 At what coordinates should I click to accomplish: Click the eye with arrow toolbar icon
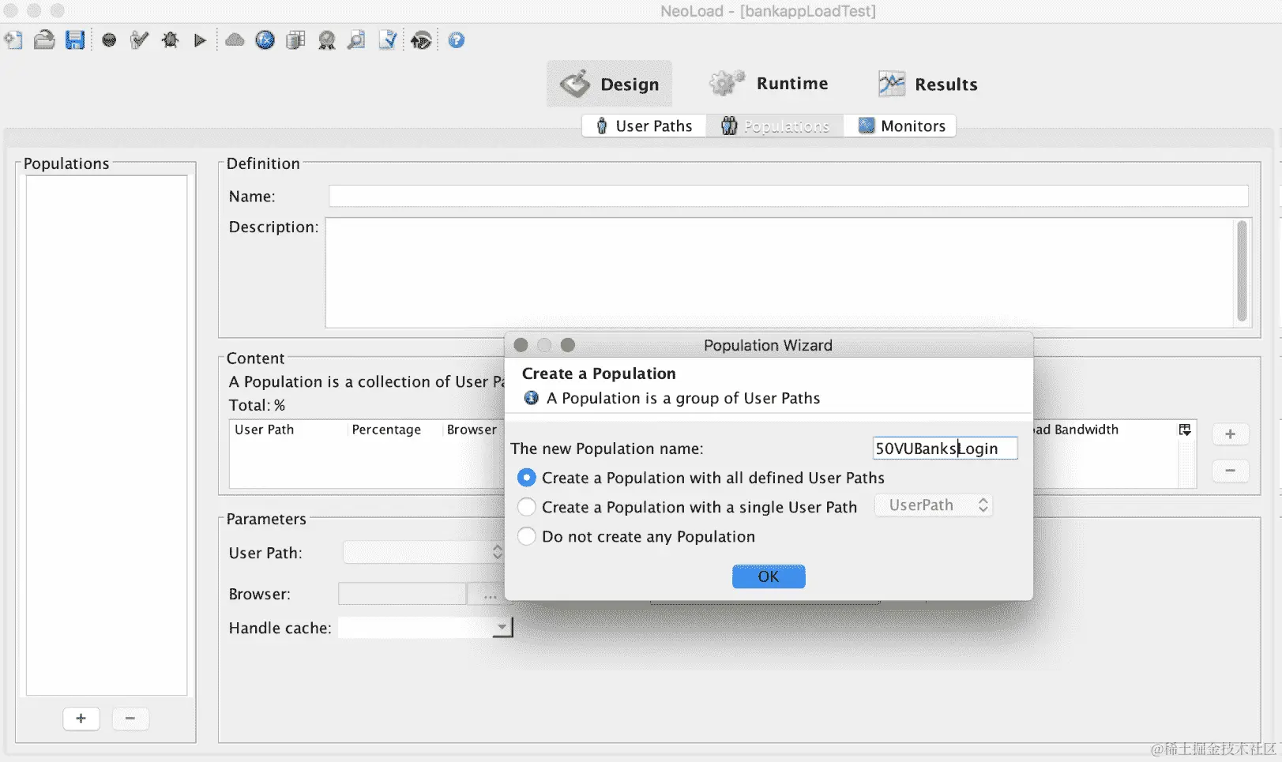(x=422, y=40)
